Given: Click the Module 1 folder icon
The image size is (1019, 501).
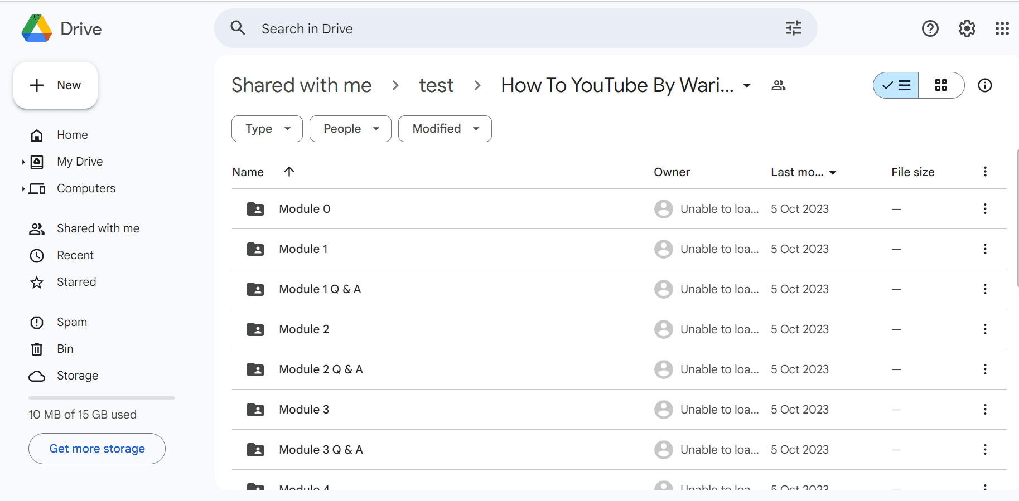Looking at the screenshot, I should point(255,249).
